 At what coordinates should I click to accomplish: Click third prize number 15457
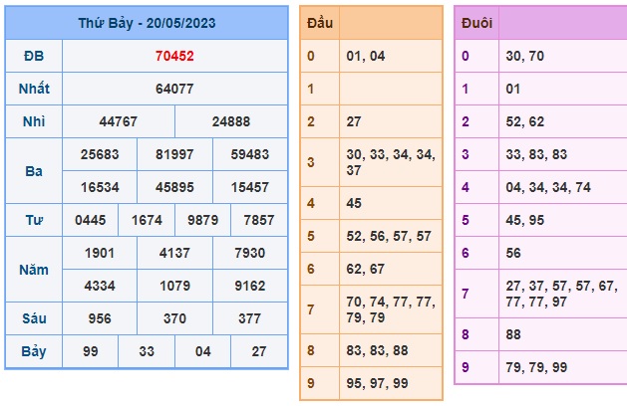250,187
